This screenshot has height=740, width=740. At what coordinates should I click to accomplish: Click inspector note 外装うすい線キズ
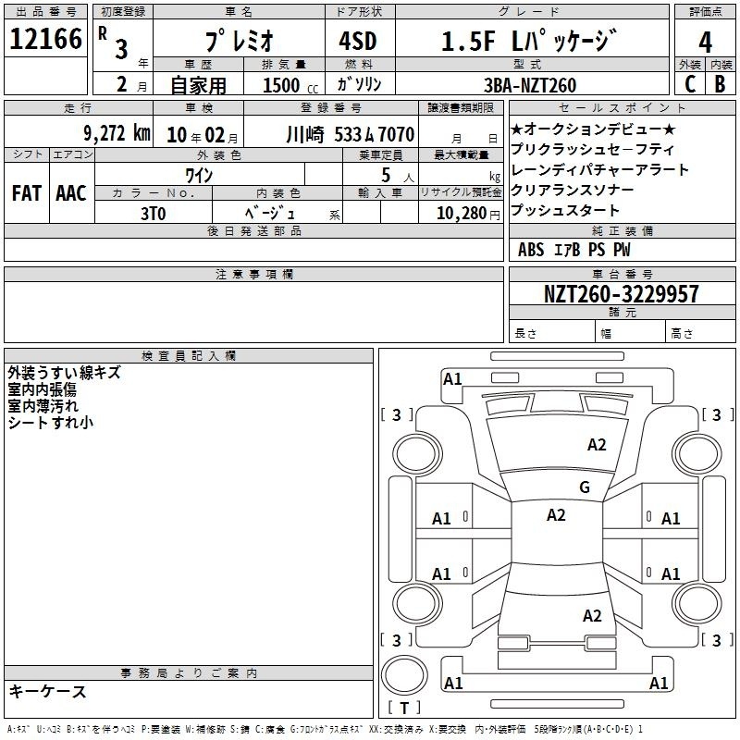(64, 373)
